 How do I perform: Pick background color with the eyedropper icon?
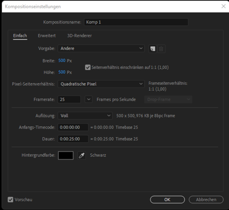[x=81, y=155]
